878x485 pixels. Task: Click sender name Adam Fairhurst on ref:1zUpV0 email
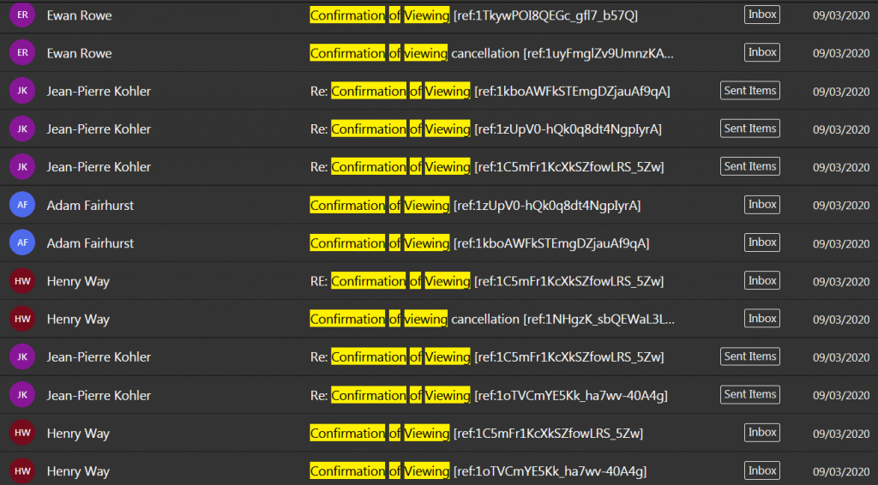coord(90,205)
